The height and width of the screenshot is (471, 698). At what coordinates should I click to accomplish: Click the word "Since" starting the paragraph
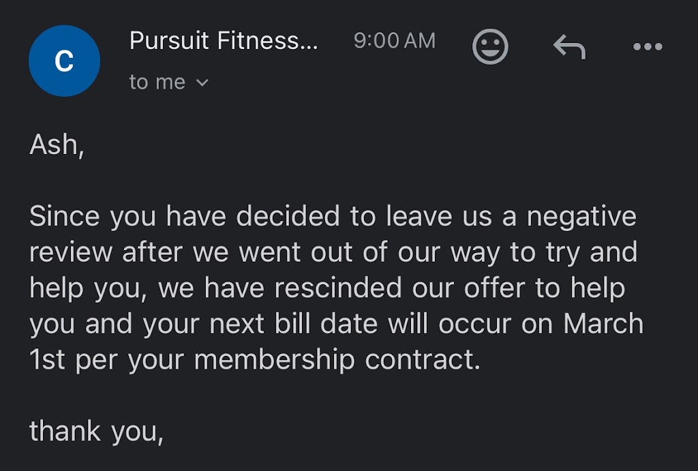click(65, 217)
